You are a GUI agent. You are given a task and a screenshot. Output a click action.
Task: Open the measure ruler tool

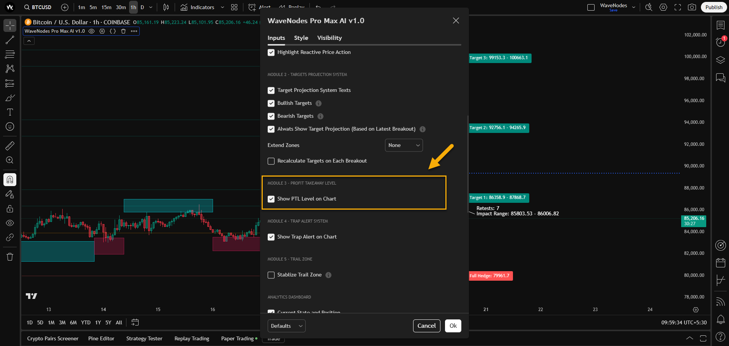[9, 145]
